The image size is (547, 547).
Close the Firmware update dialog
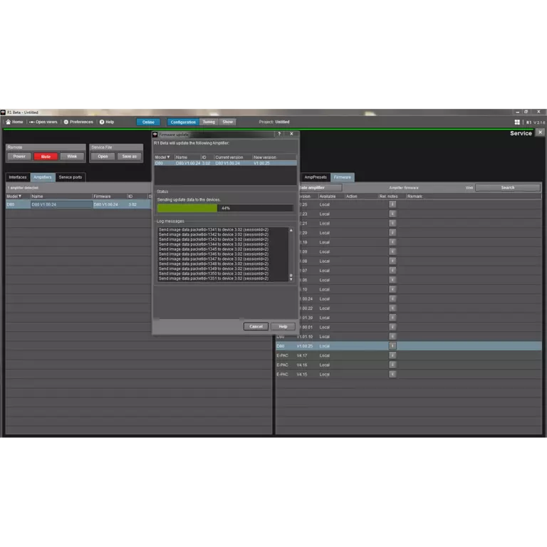(291, 134)
